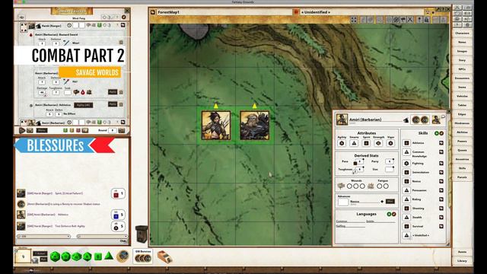Roll Amiri's Strength attribute die

coord(378,143)
